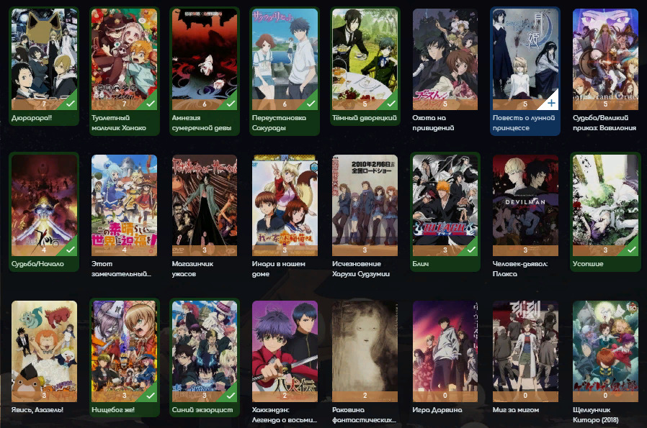Click the checkmark icon on Судьба/Начало poster
The image size is (647, 428).
click(x=71, y=249)
